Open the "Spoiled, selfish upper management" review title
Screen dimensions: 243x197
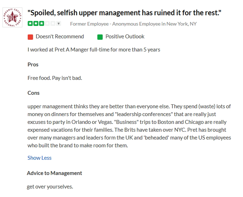pos(125,13)
